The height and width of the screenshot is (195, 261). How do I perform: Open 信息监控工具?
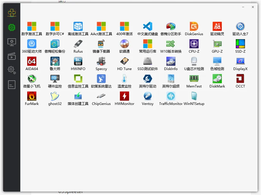(x=78, y=79)
